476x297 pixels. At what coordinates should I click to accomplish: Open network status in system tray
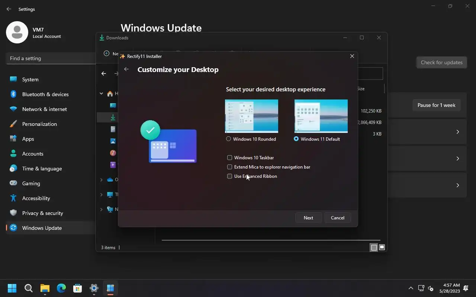(421, 288)
